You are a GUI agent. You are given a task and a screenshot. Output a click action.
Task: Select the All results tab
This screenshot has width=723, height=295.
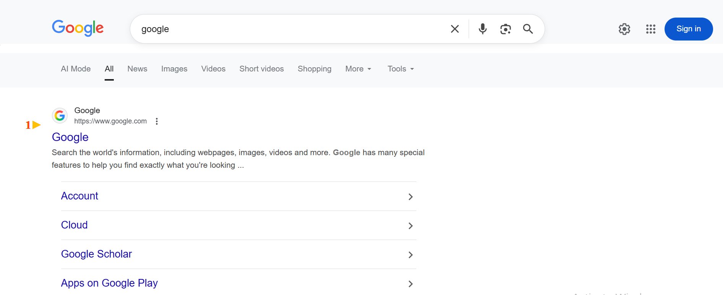pyautogui.click(x=109, y=69)
